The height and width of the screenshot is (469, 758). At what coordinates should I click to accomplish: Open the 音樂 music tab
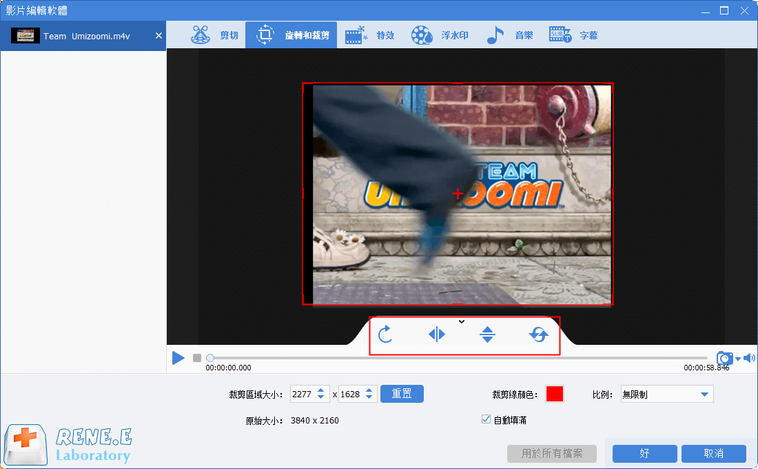pos(509,35)
